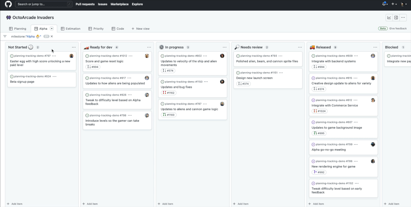Viewport: 411px width, 207px height.
Task: Click linked #374 badge on card #802
Action: (168, 71)
